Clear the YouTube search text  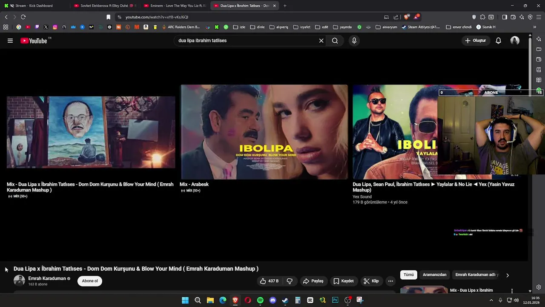coord(321,41)
